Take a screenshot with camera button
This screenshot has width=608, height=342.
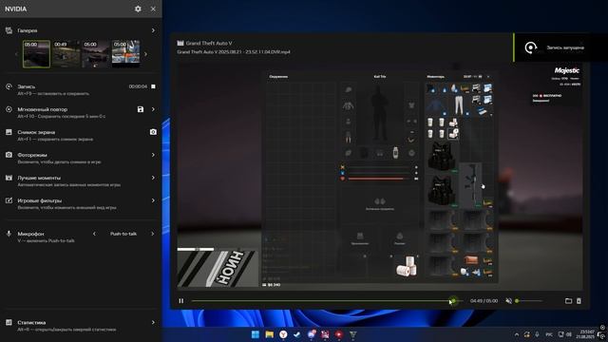point(153,132)
